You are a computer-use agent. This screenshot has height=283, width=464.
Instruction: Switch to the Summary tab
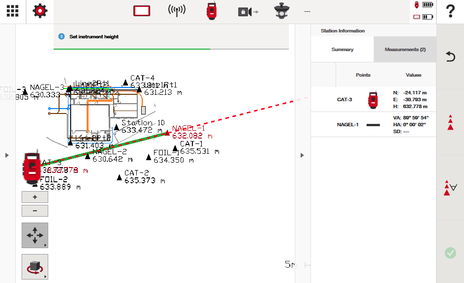(342, 50)
